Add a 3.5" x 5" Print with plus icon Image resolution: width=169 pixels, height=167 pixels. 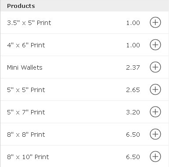(155, 22)
